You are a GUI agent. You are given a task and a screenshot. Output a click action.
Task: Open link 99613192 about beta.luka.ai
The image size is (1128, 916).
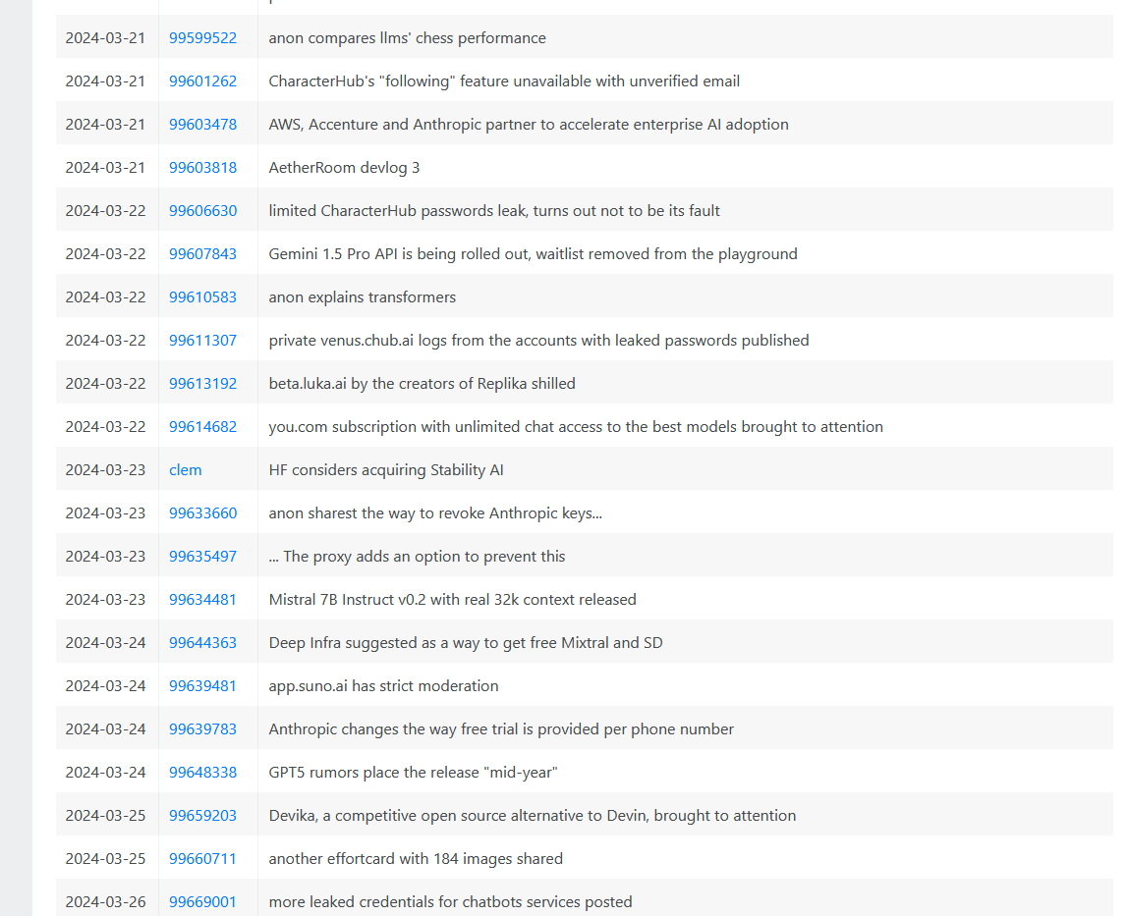point(202,384)
